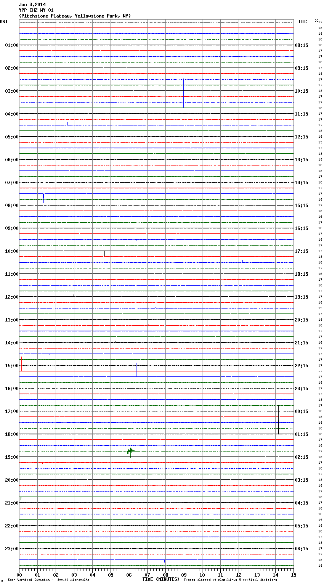Click the 10:00 MST time label
The height and width of the screenshot is (585, 324).
pyautogui.click(x=12, y=251)
